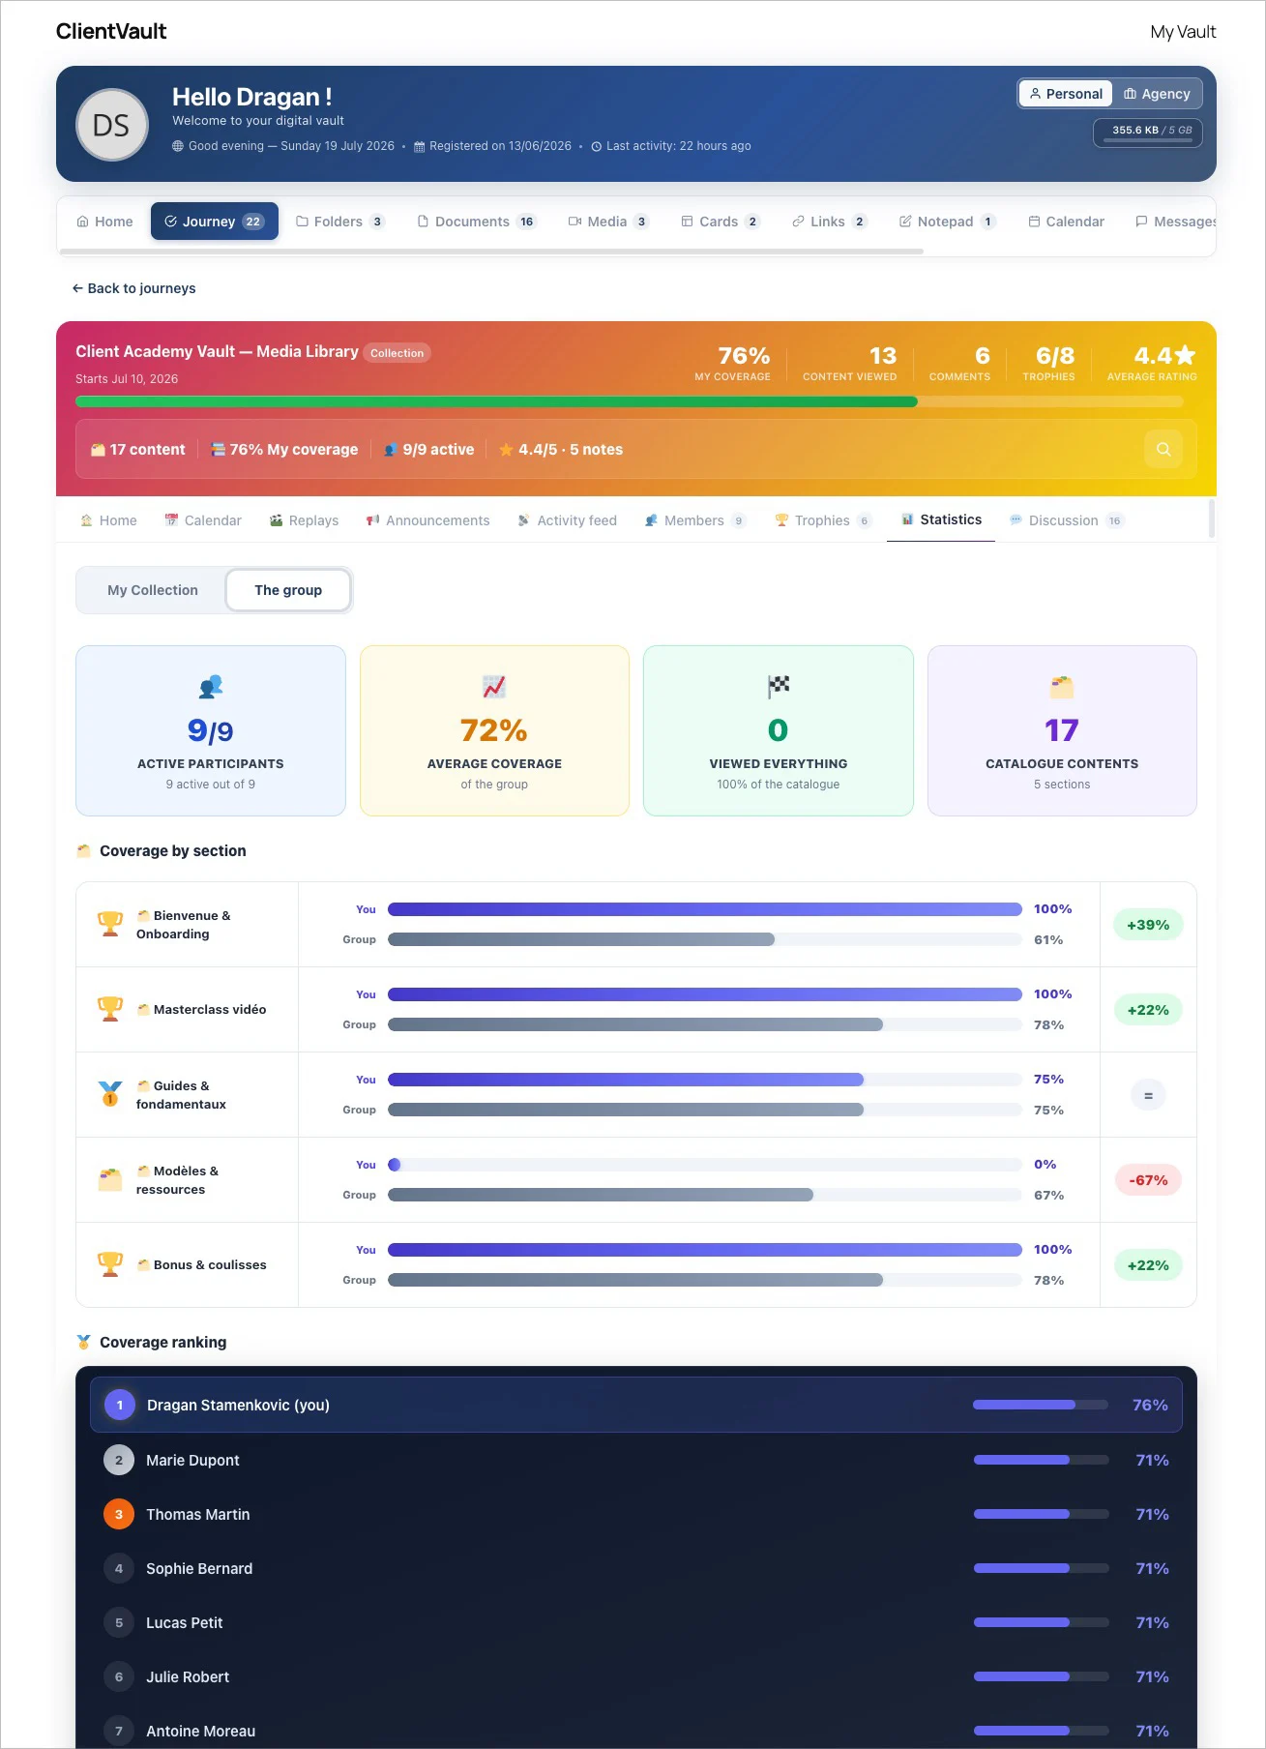Switch to Personal vault mode

[1065, 94]
